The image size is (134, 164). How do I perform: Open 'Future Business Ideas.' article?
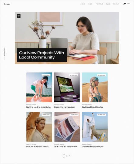click(x=38, y=147)
